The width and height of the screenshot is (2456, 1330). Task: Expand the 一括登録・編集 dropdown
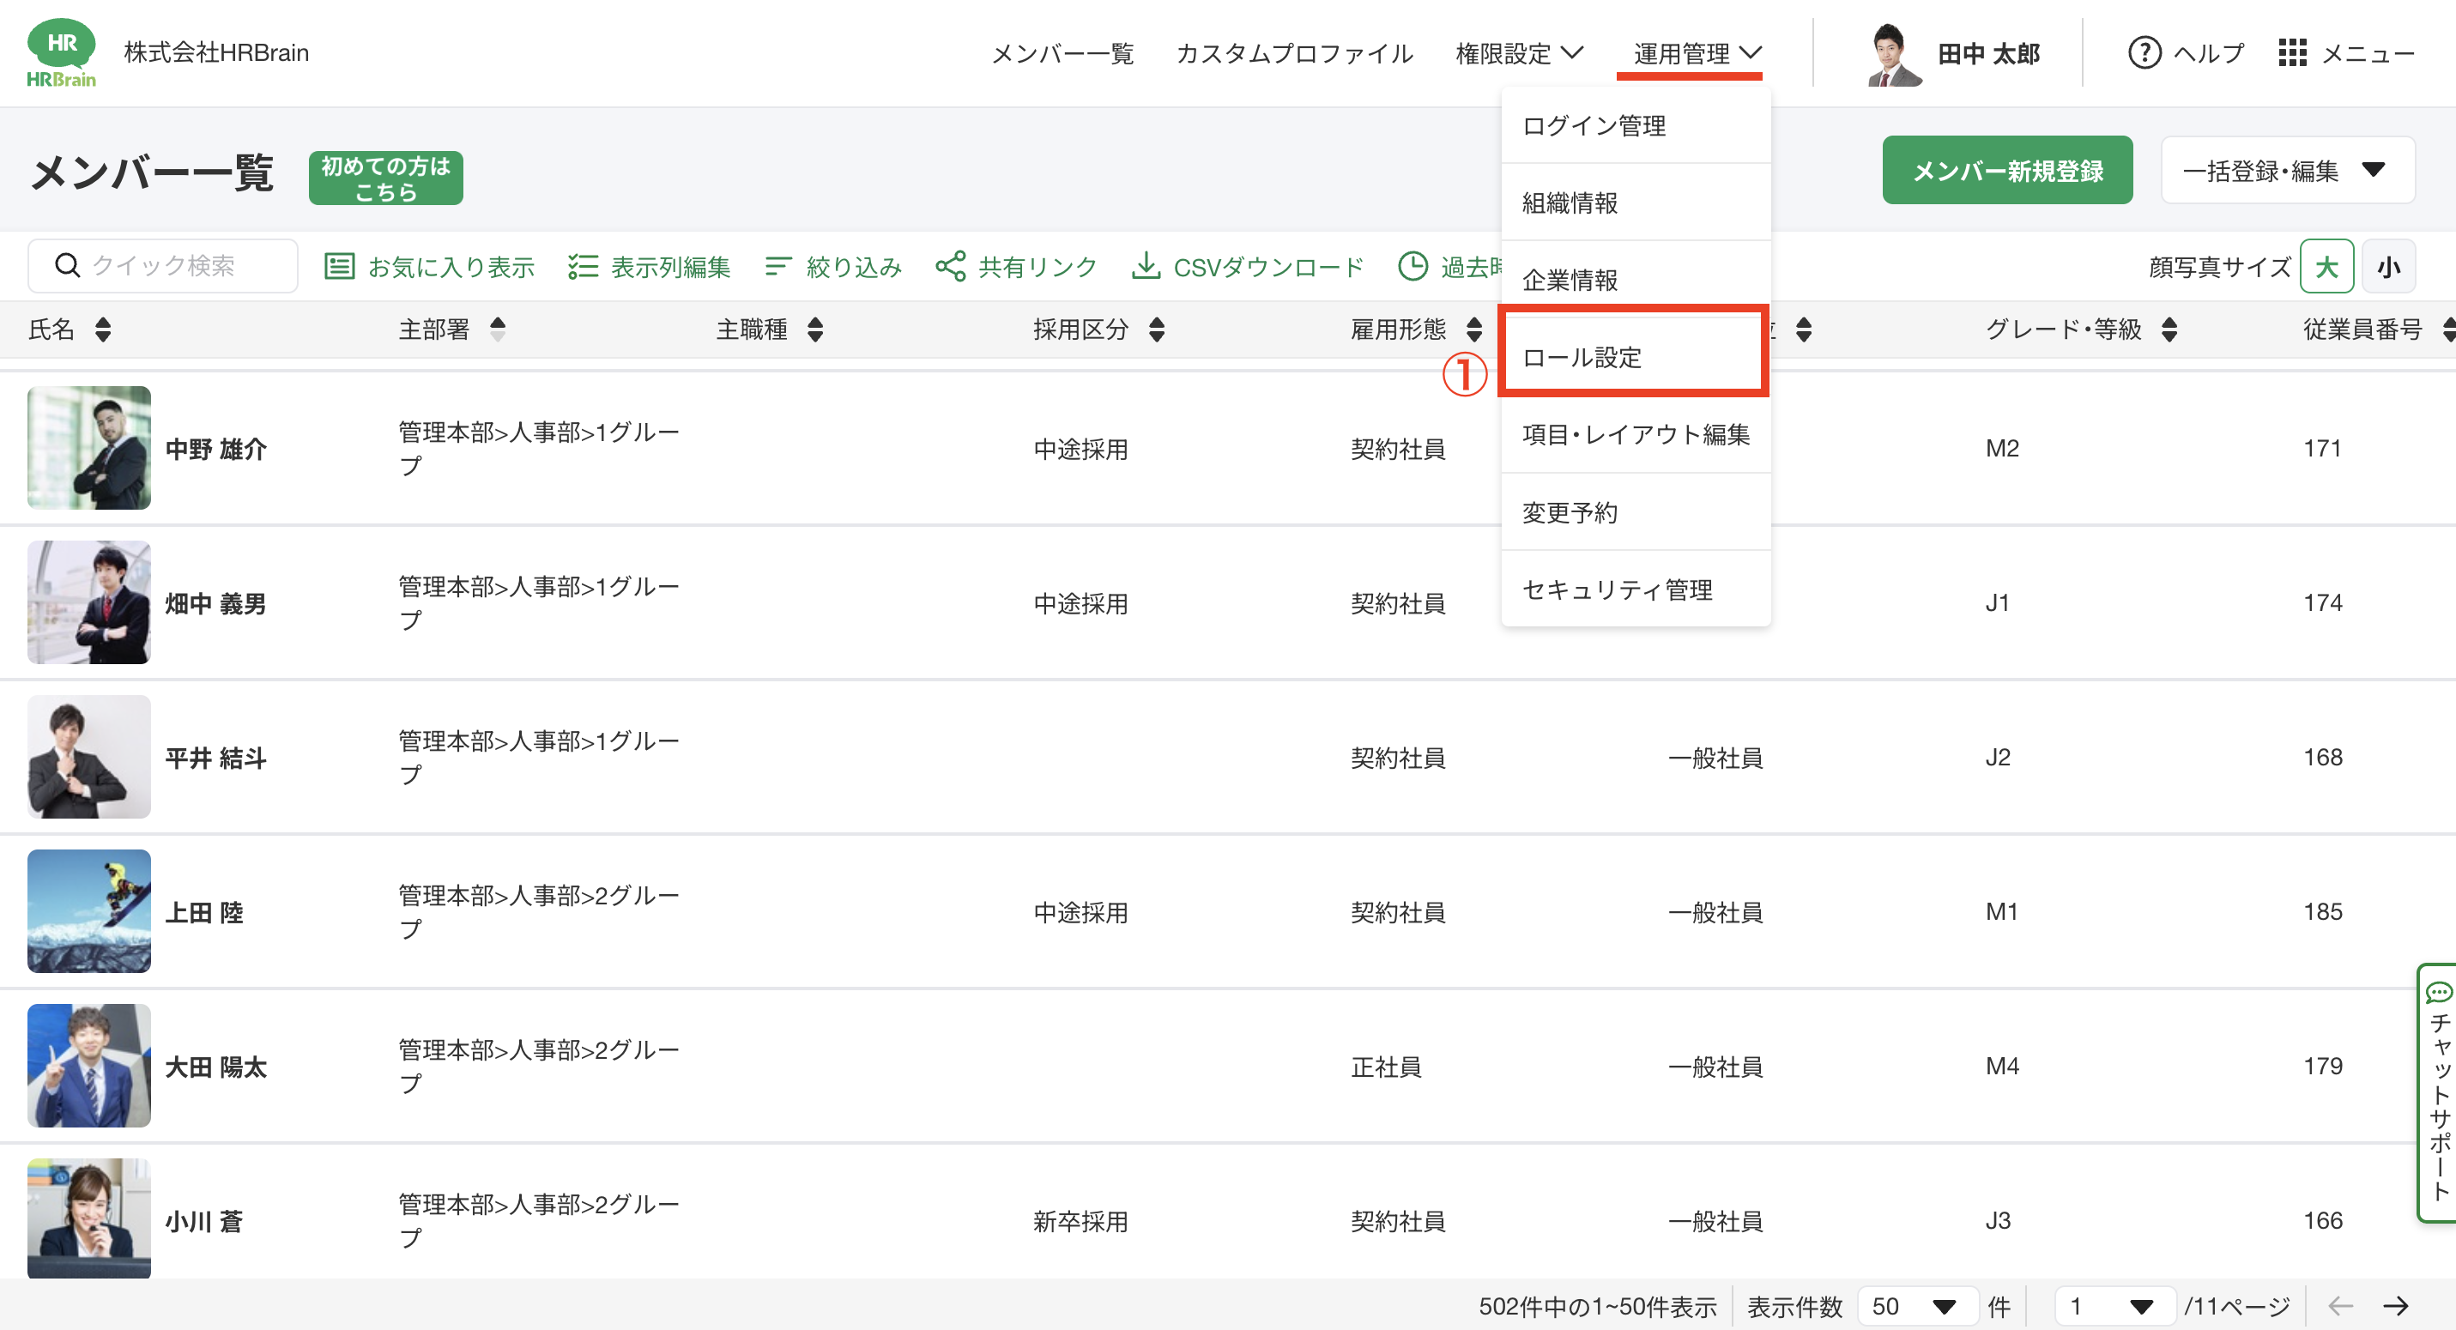click(x=2286, y=171)
